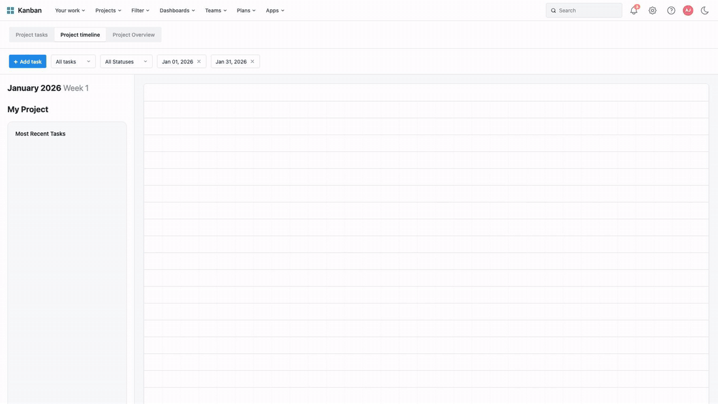The width and height of the screenshot is (718, 404).
Task: Click the January 2026 heading
Action: pyautogui.click(x=35, y=88)
